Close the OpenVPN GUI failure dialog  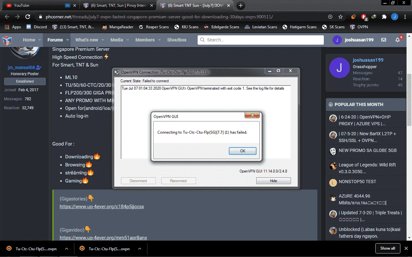point(252,115)
